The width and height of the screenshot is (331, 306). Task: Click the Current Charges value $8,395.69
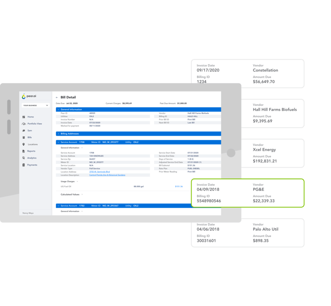pyautogui.click(x=127, y=103)
